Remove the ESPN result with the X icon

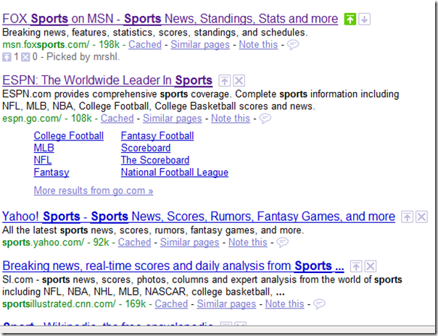click(x=239, y=81)
